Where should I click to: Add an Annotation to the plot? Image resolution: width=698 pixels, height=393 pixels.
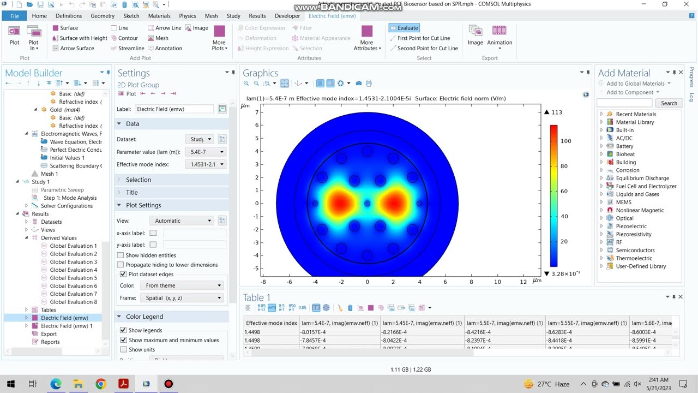pos(164,48)
